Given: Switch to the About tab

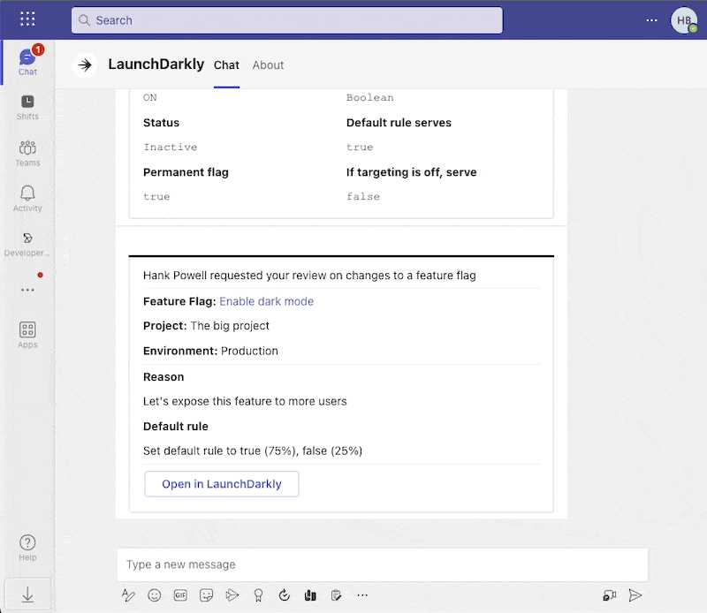Looking at the screenshot, I should coord(268,64).
